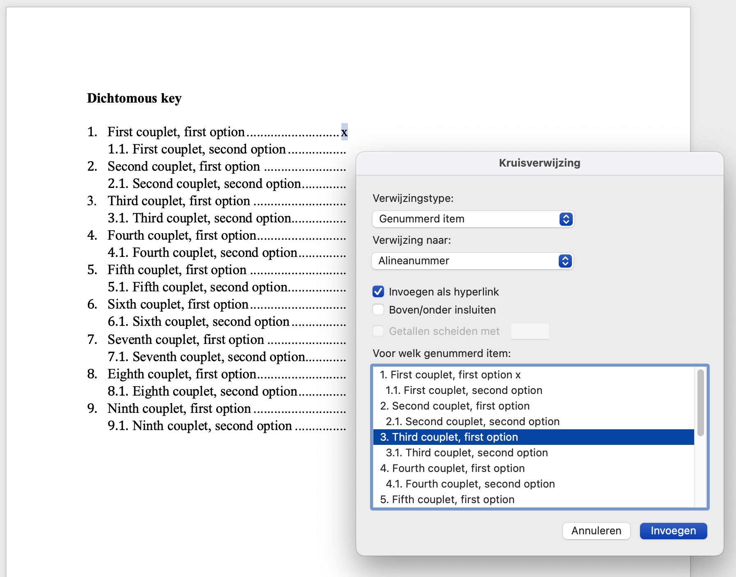Viewport: 736px width, 577px height.
Task: Select '1. First couplet, first option x' item
Action: [450, 375]
